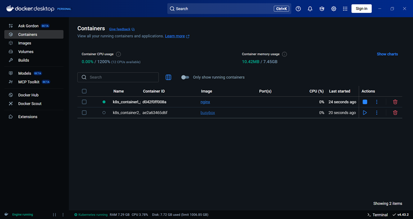Click the stopped status circle for k8s_container2
The width and height of the screenshot is (413, 219).
104,113
